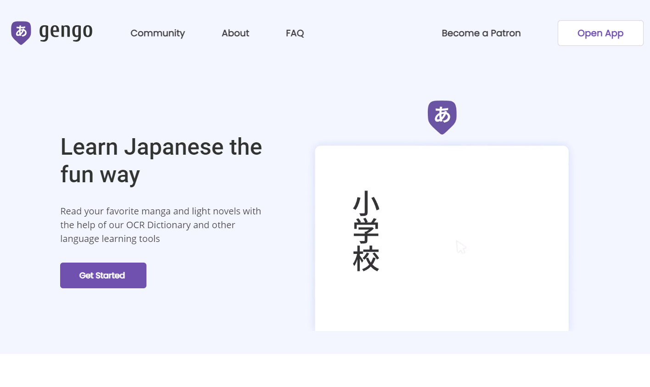
Task: Click the 小学校 kanji text in demo card
Action: pos(366,231)
